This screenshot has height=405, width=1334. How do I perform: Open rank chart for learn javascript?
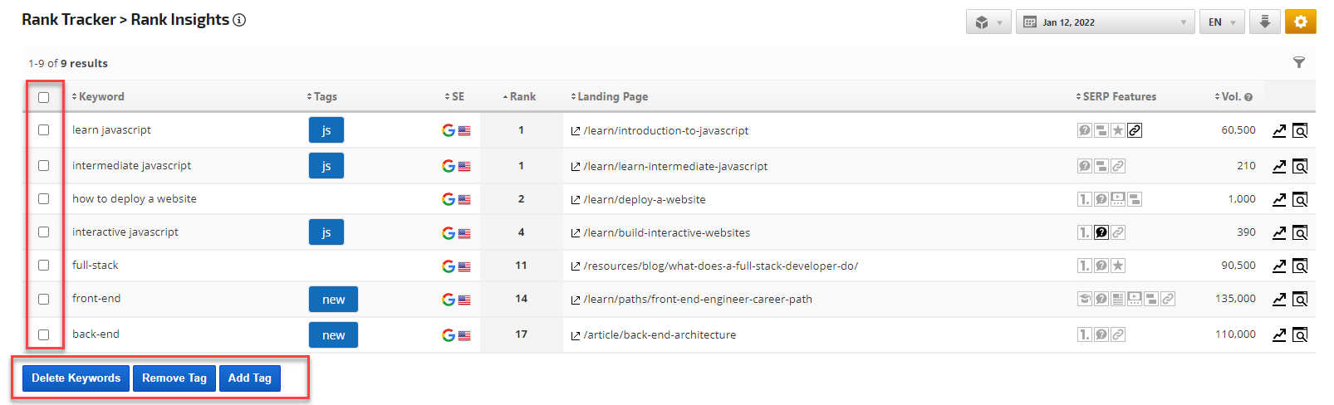pyautogui.click(x=1279, y=131)
